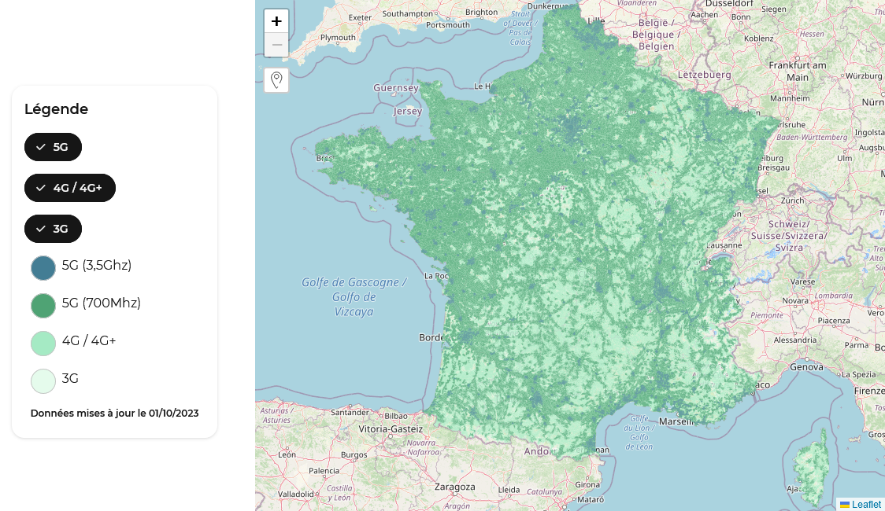This screenshot has width=885, height=511.
Task: Toggle the 4G / 4G+ coverage layer
Action: click(x=70, y=188)
